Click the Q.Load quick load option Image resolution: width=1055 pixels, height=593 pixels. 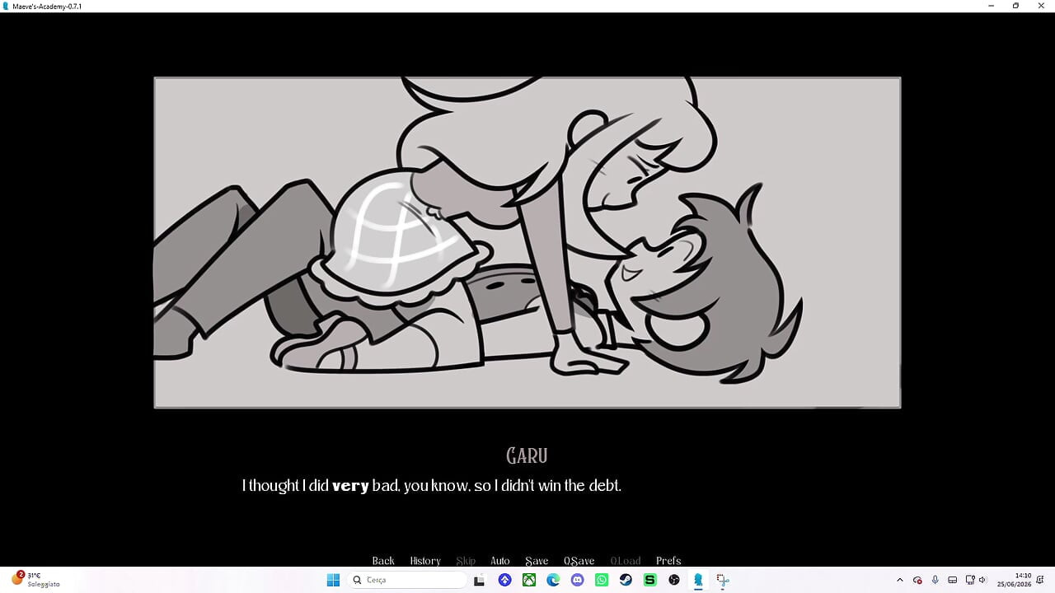pyautogui.click(x=626, y=561)
